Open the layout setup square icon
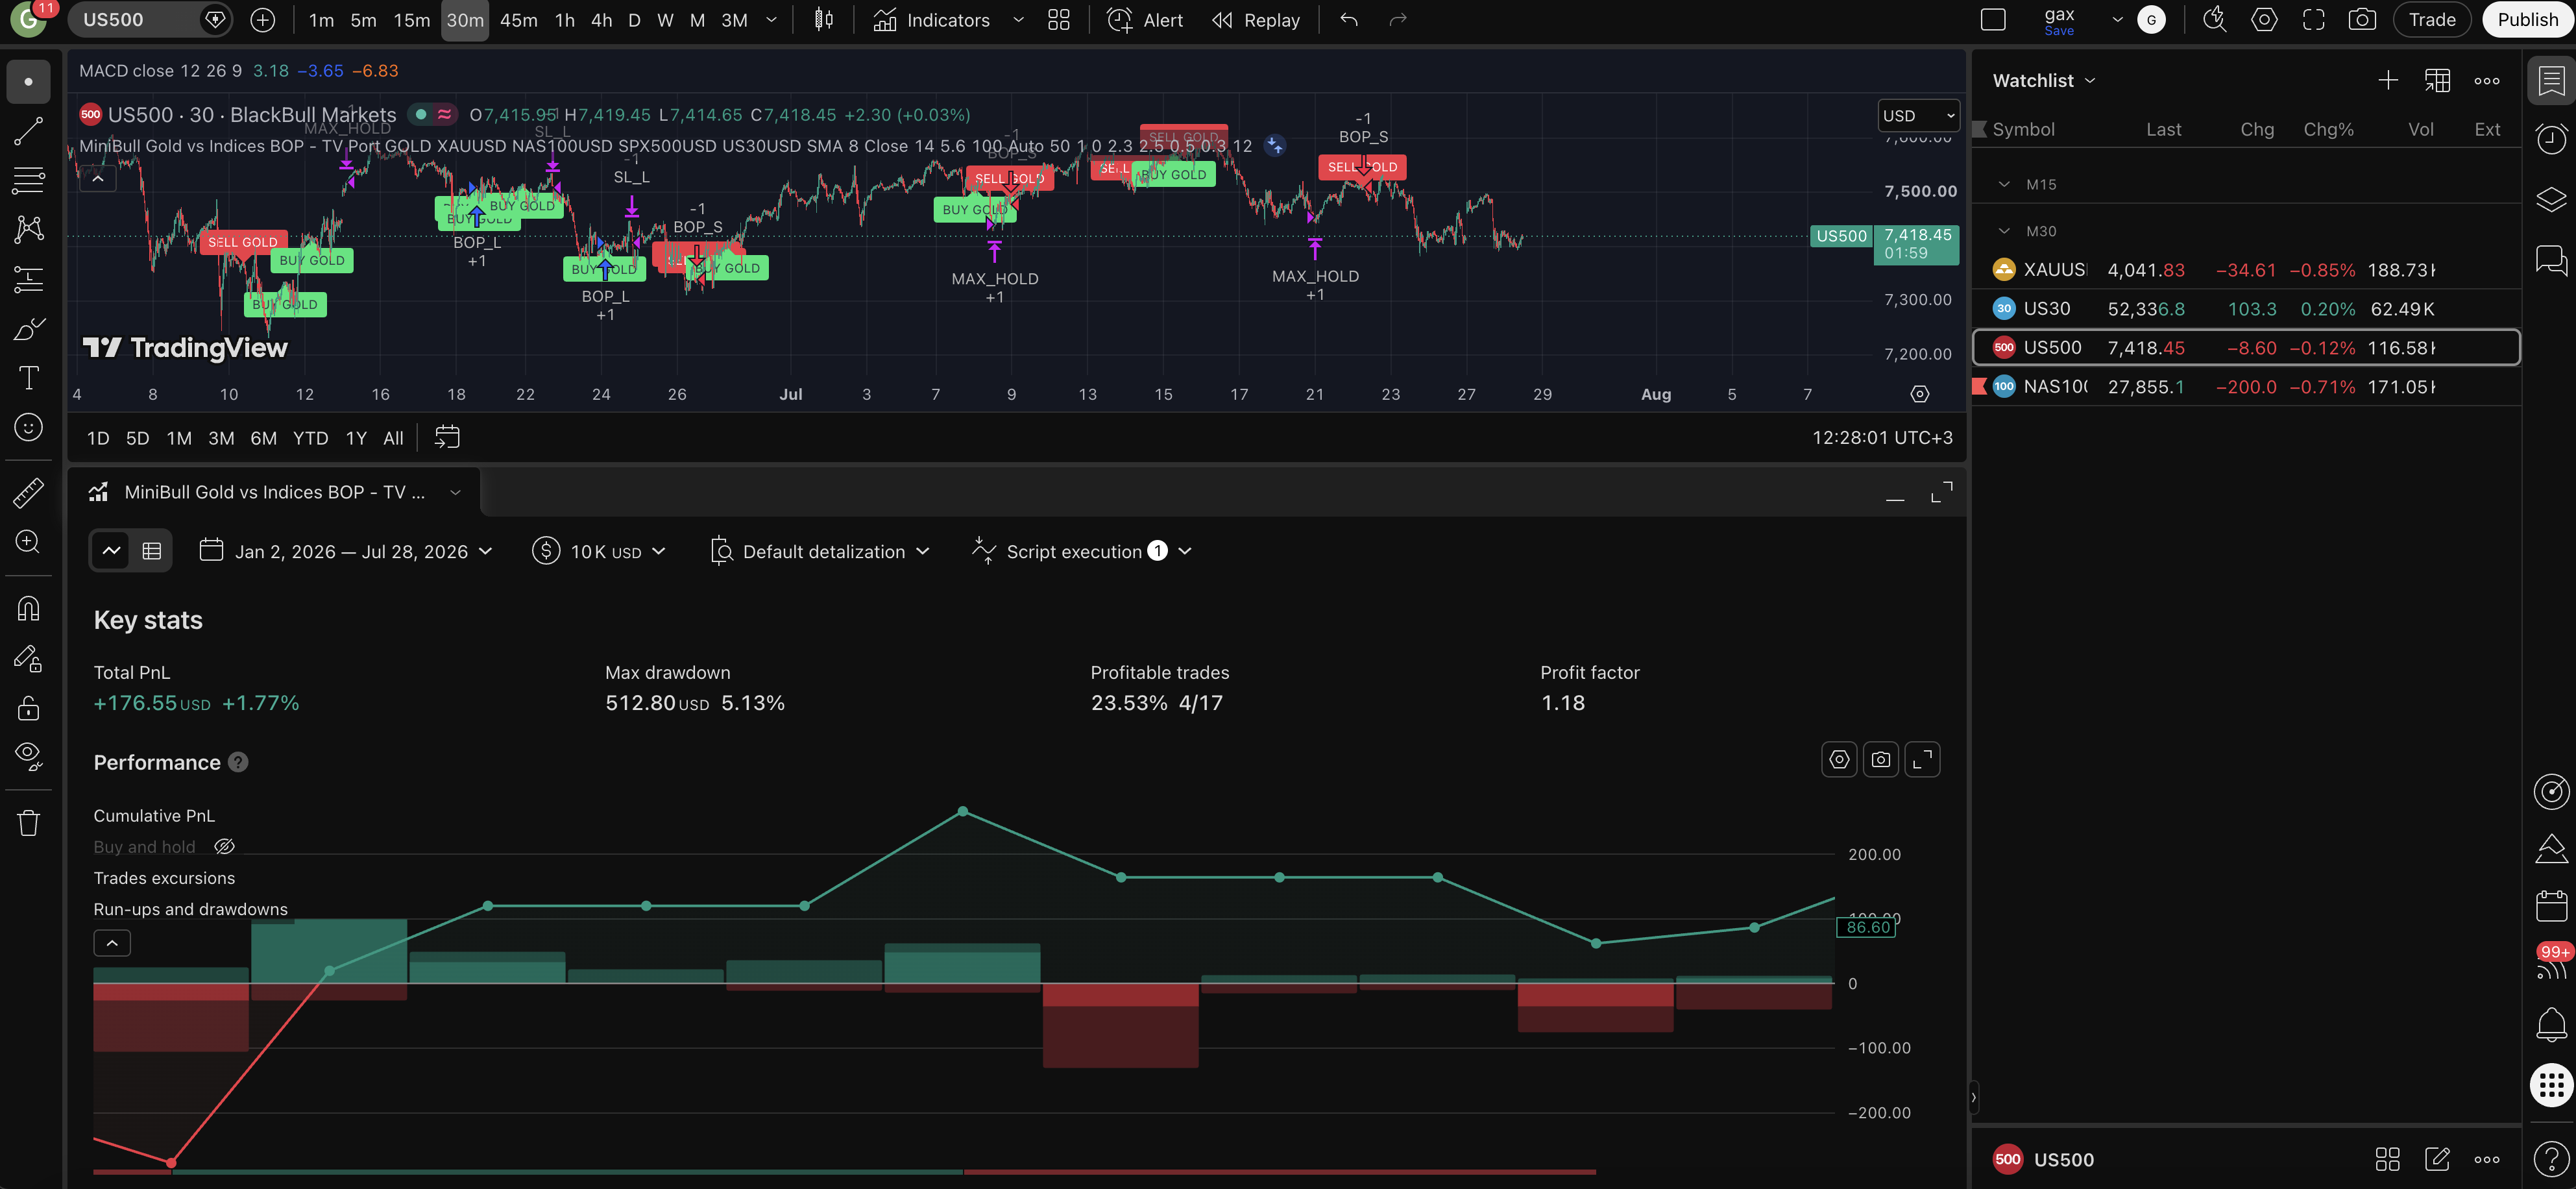The height and width of the screenshot is (1189, 2576). click(x=1993, y=20)
